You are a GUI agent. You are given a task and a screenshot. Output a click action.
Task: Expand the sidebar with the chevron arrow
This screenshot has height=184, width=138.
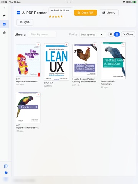pyautogui.click(x=4, y=8)
